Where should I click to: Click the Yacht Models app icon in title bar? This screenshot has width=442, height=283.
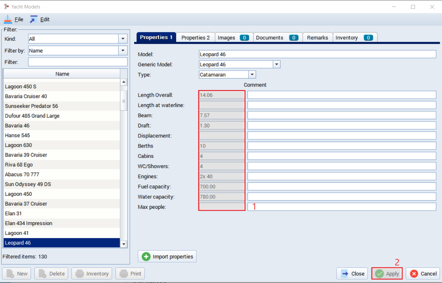coord(6,7)
